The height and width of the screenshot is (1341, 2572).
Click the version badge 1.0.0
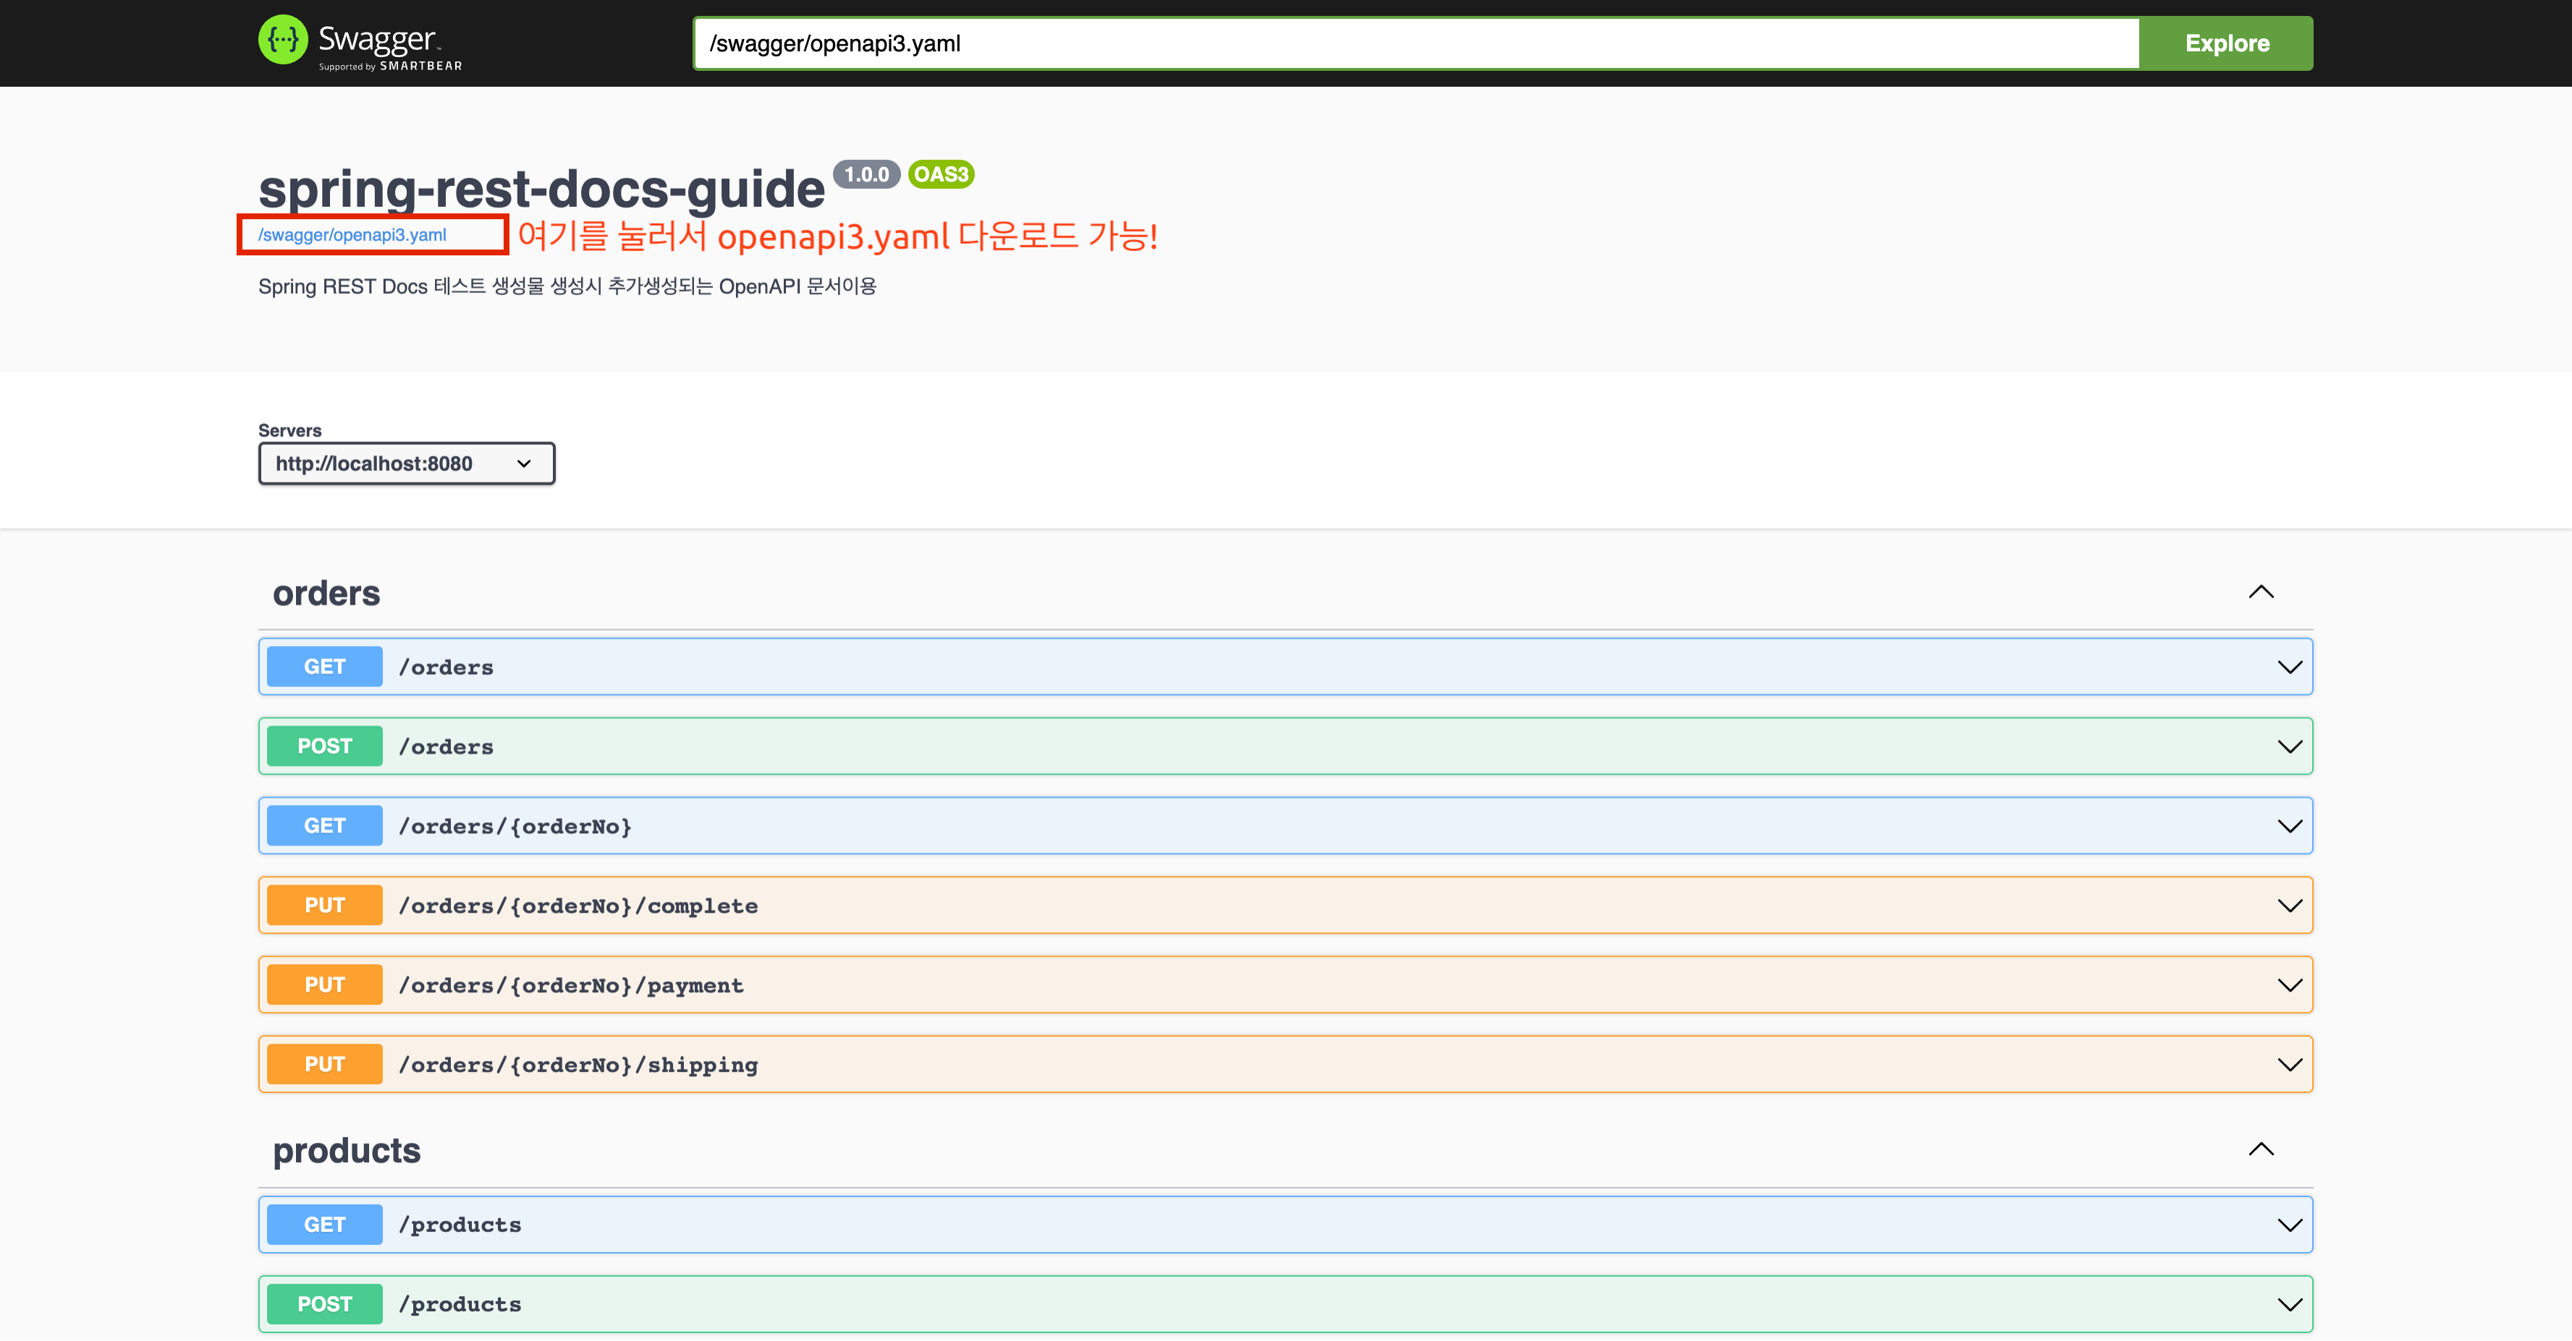(867, 174)
